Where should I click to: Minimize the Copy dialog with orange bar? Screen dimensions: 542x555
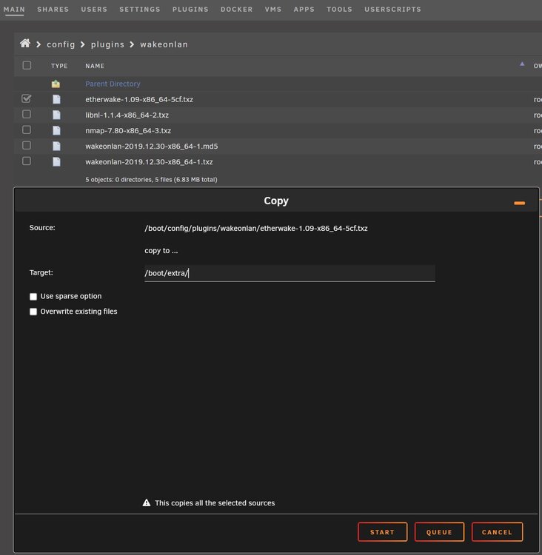[519, 203]
